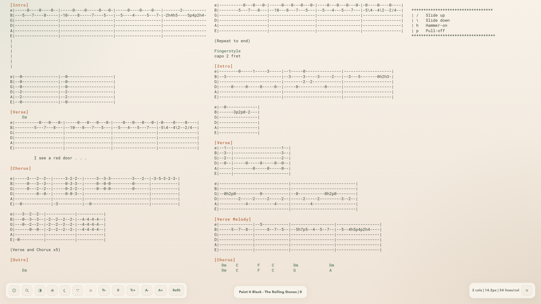Screen dimensions: 541x304
Task: Open the column layout settings readout
Action: [495, 290]
